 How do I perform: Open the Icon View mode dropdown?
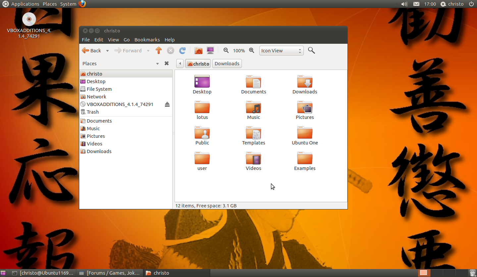pyautogui.click(x=281, y=51)
